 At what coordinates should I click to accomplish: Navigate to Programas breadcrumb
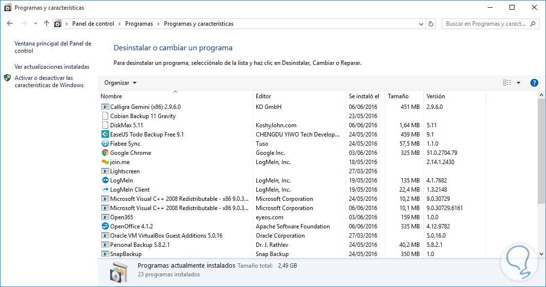click(x=139, y=24)
